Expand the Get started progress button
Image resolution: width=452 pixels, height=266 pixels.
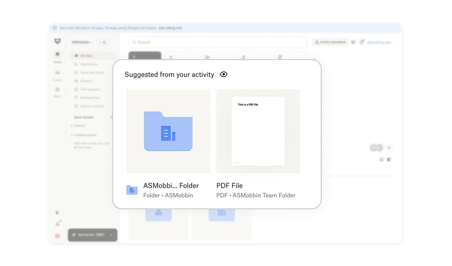pyautogui.click(x=93, y=235)
